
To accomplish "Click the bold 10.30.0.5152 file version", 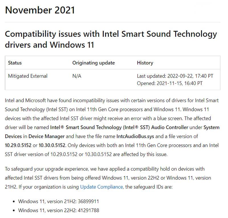I will click(52, 145).
